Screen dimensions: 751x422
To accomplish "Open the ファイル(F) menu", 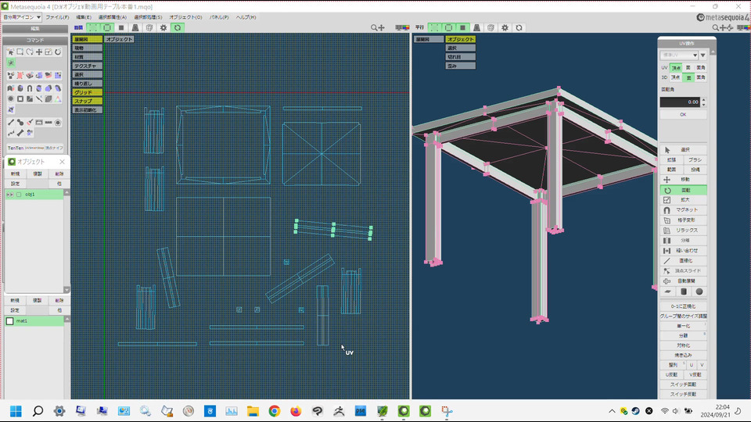I will (57, 16).
